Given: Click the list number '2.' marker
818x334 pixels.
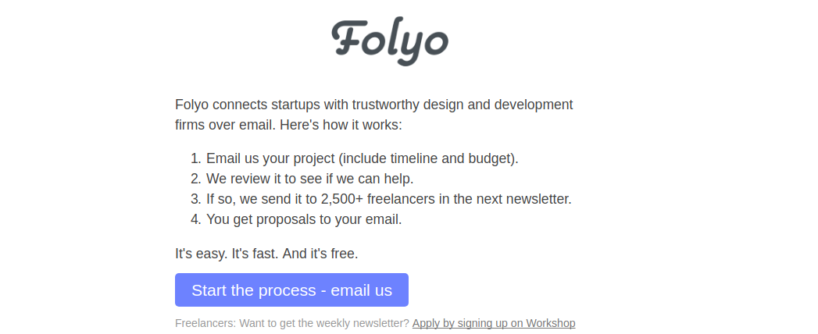Looking at the screenshot, I should click(x=195, y=179).
